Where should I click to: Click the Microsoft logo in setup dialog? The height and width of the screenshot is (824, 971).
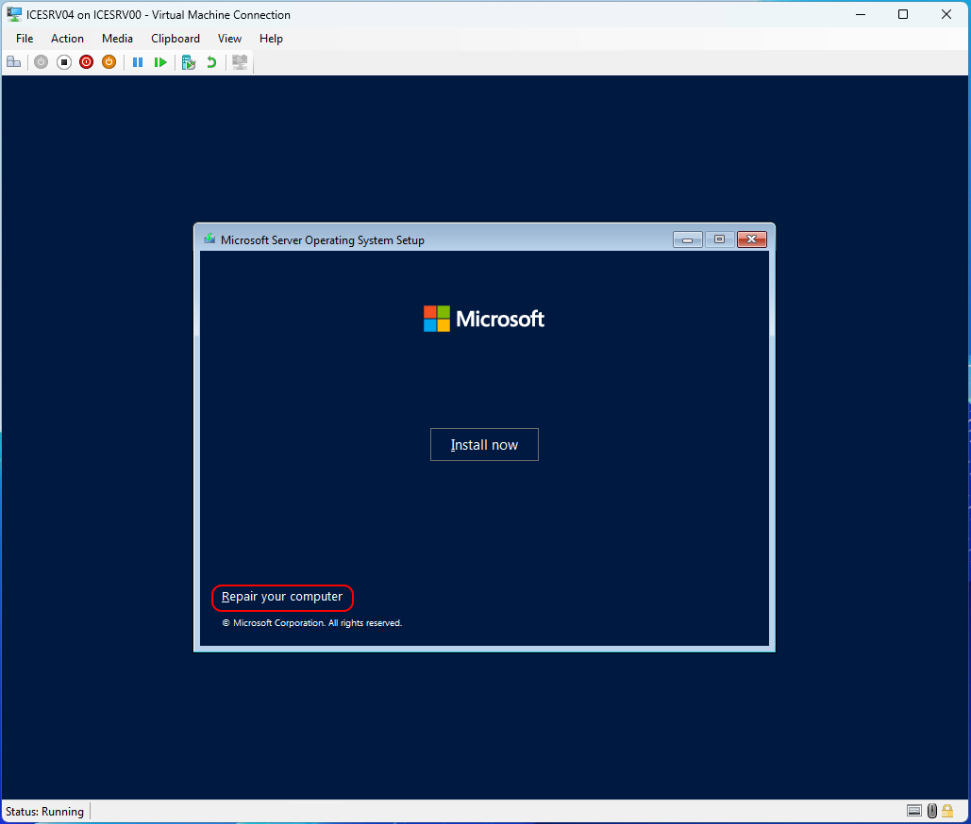[x=484, y=319]
